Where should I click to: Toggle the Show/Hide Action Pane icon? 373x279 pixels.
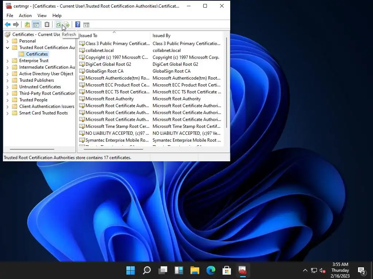[x=86, y=24]
